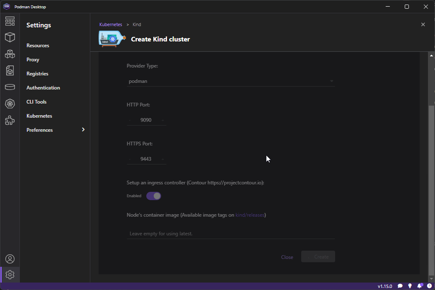
Task: Click the Close button
Action: tap(287, 257)
